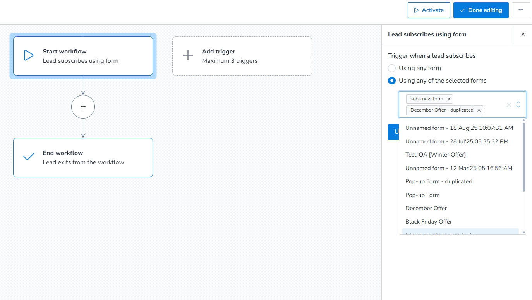532x300 pixels.
Task: Click the Start workflow play icon
Action: click(x=29, y=55)
